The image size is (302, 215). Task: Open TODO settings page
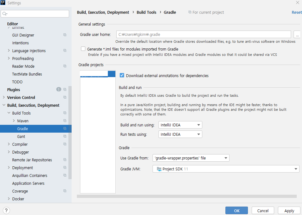tap(17, 82)
